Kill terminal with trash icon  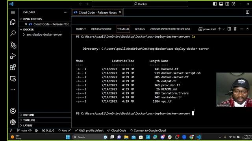click(235, 29)
